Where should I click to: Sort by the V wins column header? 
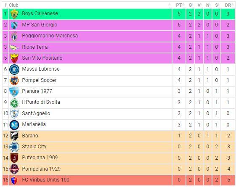coord(199,5)
